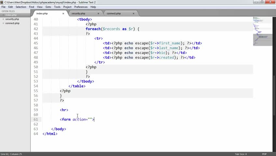Select security.php in Open Files sidebar
Image resolution: width=276 pixels, height=156 pixels.
point(12,19)
